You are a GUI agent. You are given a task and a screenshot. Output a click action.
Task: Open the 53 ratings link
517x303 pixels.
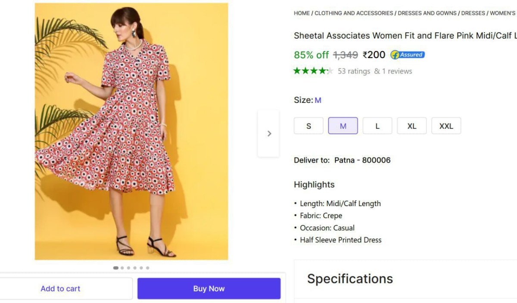(x=354, y=71)
